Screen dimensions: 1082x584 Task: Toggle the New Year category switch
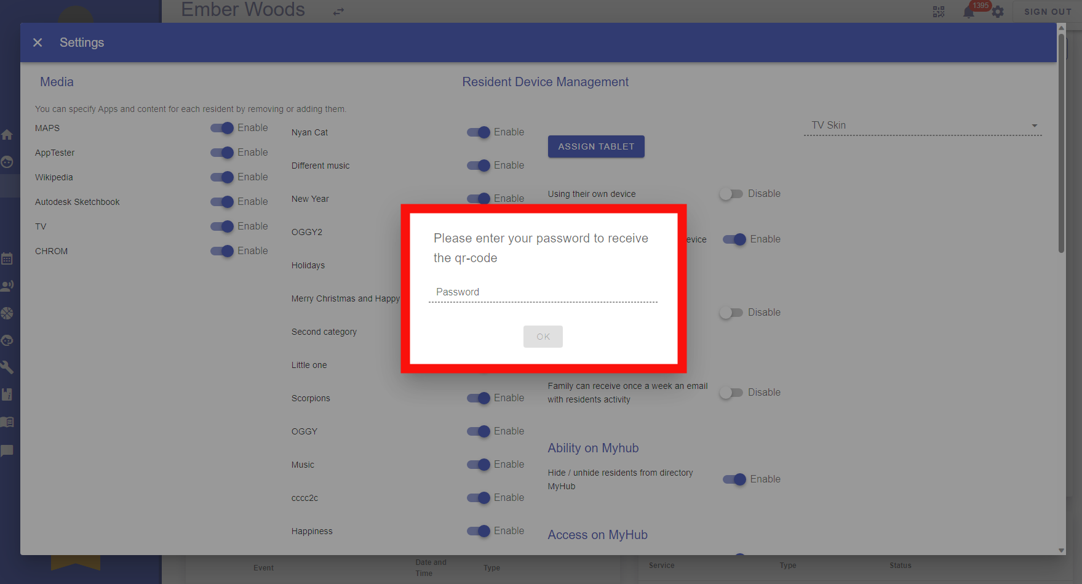tap(479, 199)
